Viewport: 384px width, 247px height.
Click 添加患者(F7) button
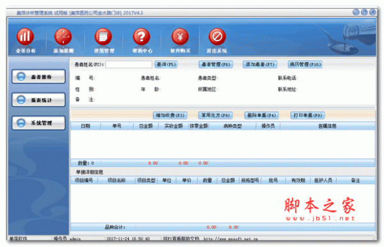[x=260, y=65]
